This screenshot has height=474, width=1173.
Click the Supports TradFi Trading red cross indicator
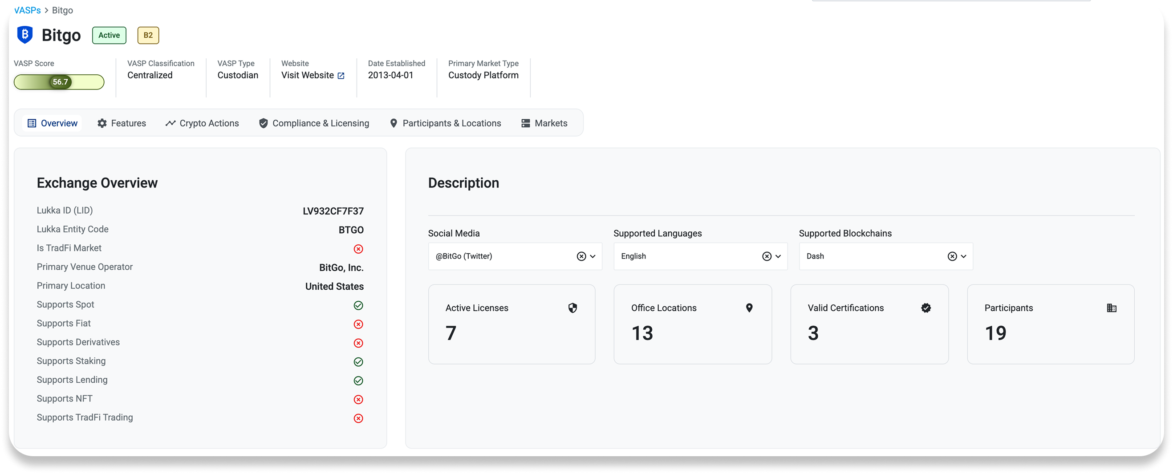[x=358, y=418]
